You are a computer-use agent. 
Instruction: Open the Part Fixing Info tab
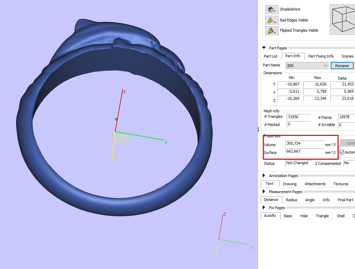321,56
